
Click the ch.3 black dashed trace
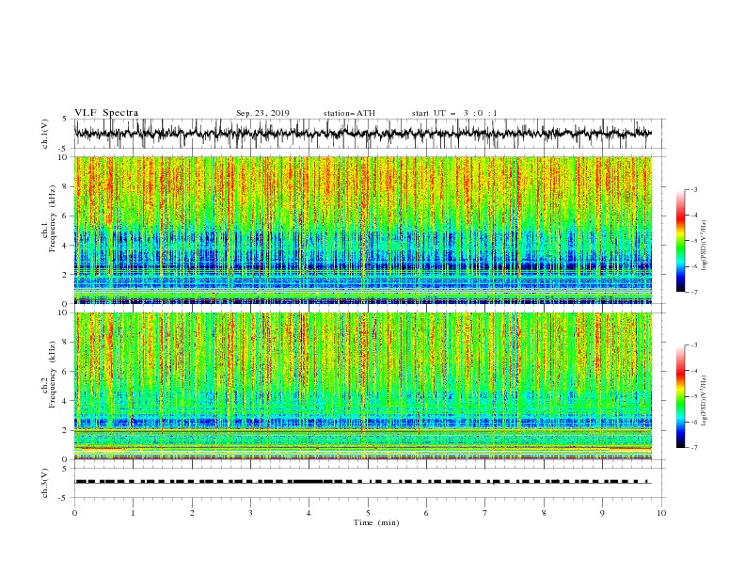[362, 482]
